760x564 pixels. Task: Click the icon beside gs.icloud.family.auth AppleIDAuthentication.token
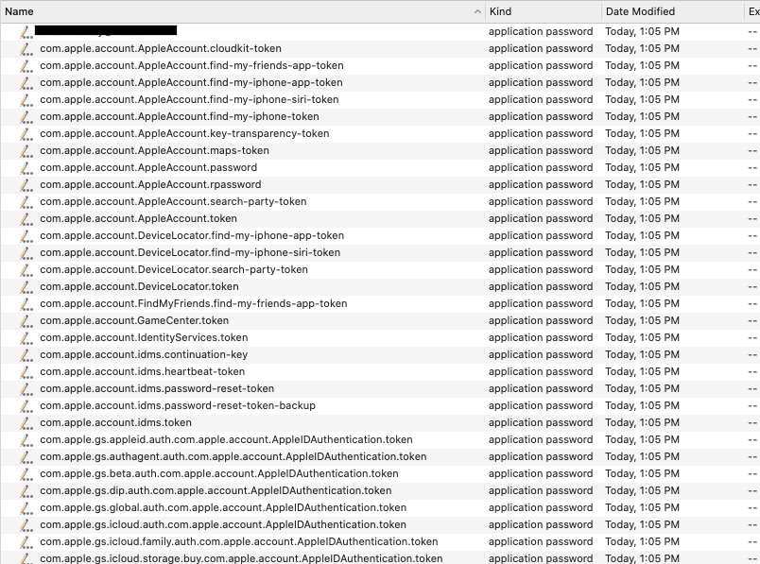point(26,541)
